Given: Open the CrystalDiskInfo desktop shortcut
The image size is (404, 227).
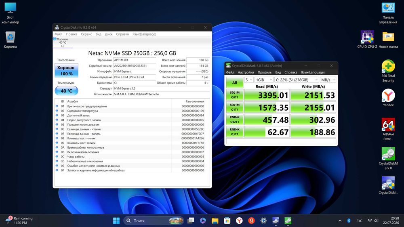Looking at the screenshot, I should [x=388, y=185].
